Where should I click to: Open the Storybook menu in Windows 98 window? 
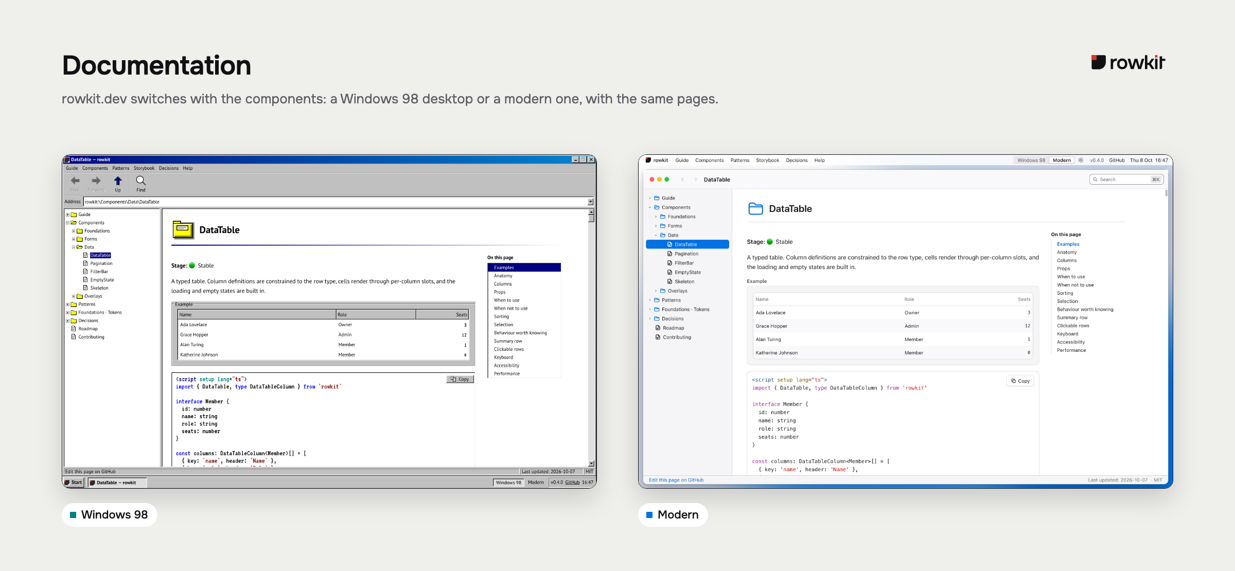pyautogui.click(x=144, y=168)
